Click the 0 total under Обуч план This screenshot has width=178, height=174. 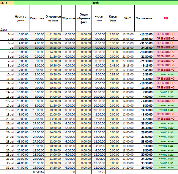(x=68, y=172)
